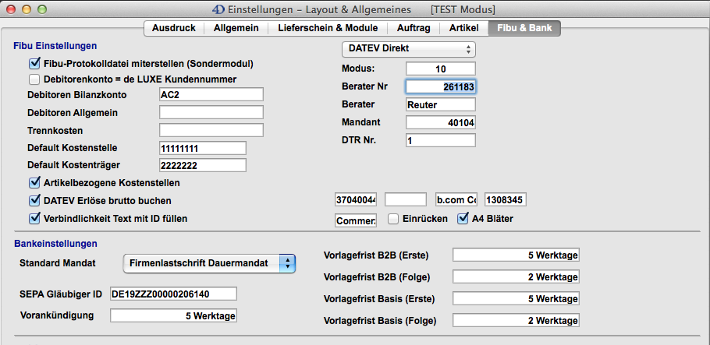Viewport: 710px width, 345px height.
Task: Click the Berater Nr input field
Action: [x=441, y=87]
